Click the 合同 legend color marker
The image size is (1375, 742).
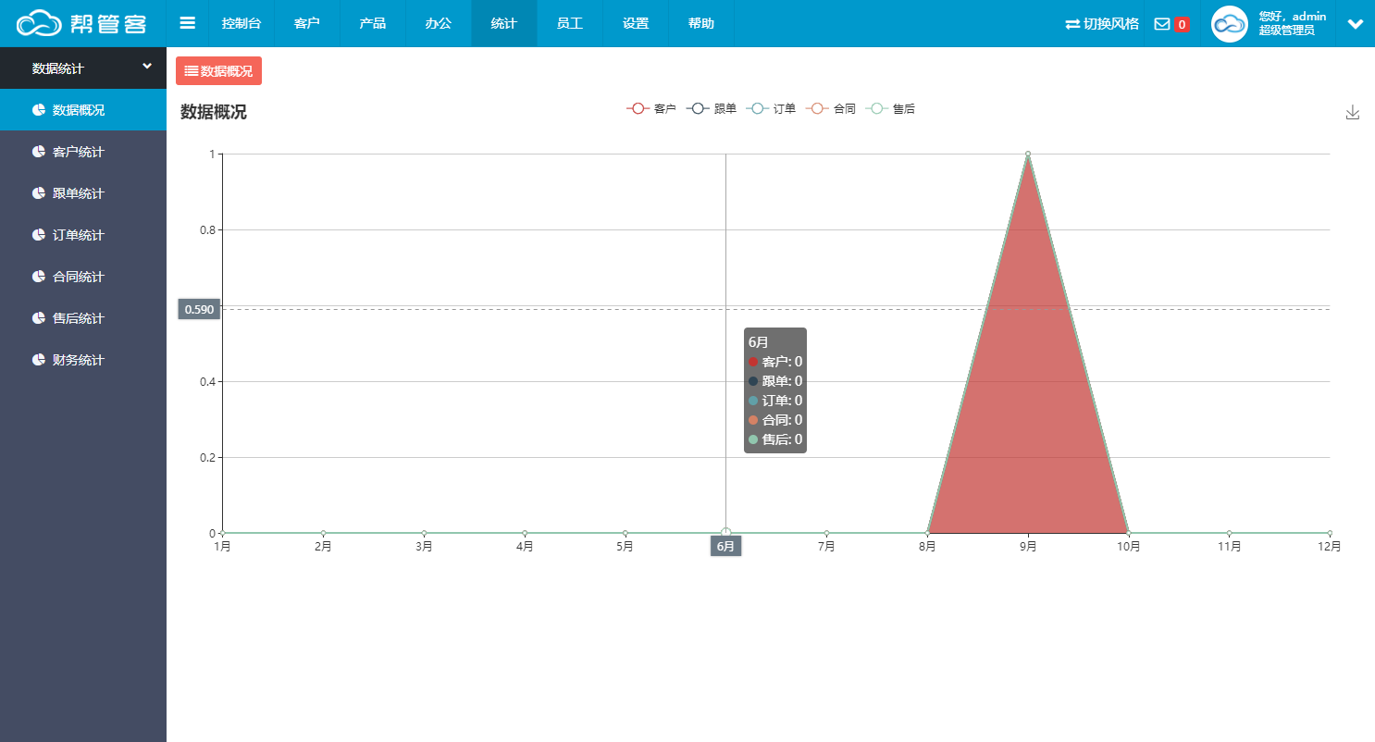coord(818,108)
